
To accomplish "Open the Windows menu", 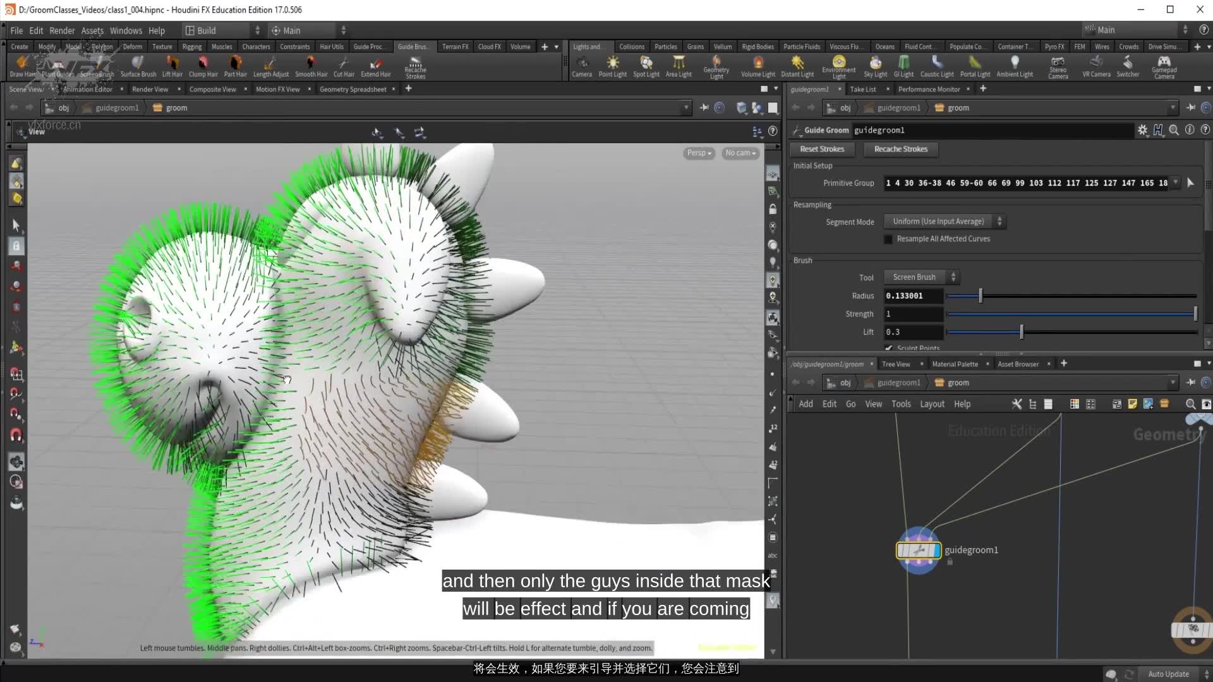I will click(x=126, y=30).
